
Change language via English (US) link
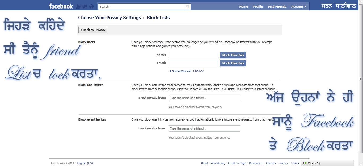coord(85,163)
